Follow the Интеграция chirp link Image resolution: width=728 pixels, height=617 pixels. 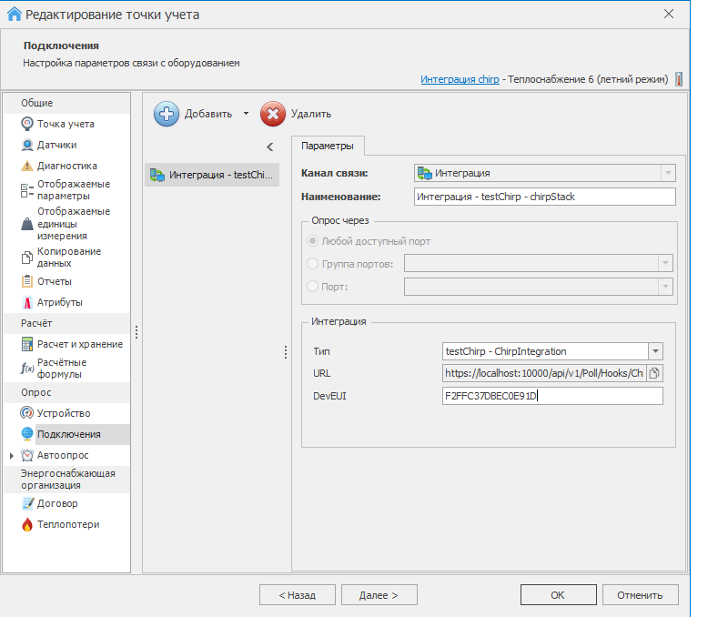460,79
